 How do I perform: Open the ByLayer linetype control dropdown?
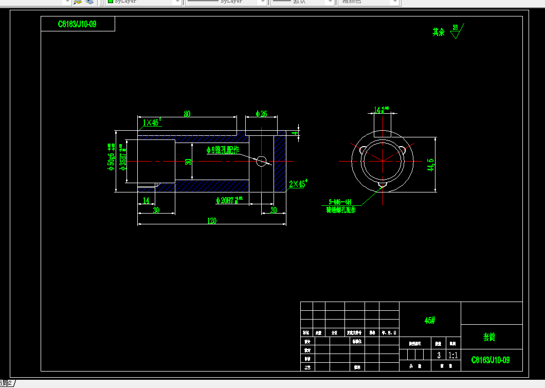click(226, 2)
